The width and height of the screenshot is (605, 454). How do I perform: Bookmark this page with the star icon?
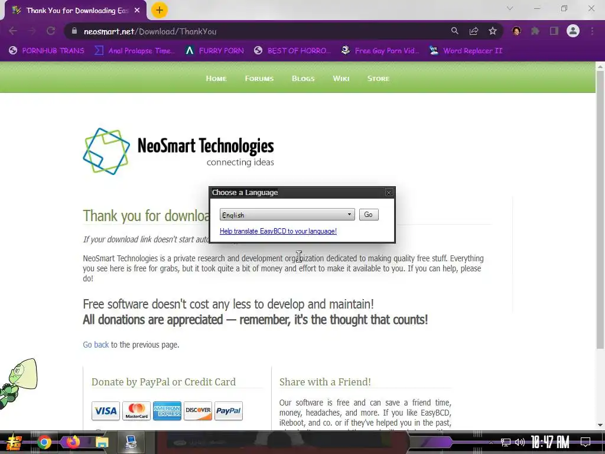point(493,31)
